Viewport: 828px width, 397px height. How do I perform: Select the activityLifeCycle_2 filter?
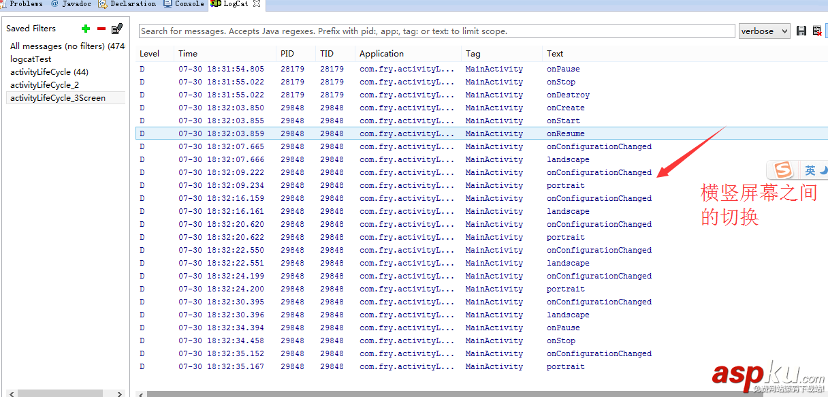(x=66, y=85)
